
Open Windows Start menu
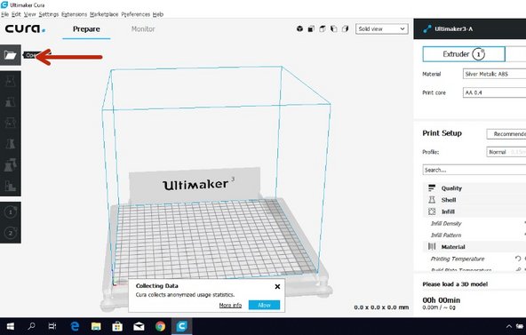click(x=11, y=326)
